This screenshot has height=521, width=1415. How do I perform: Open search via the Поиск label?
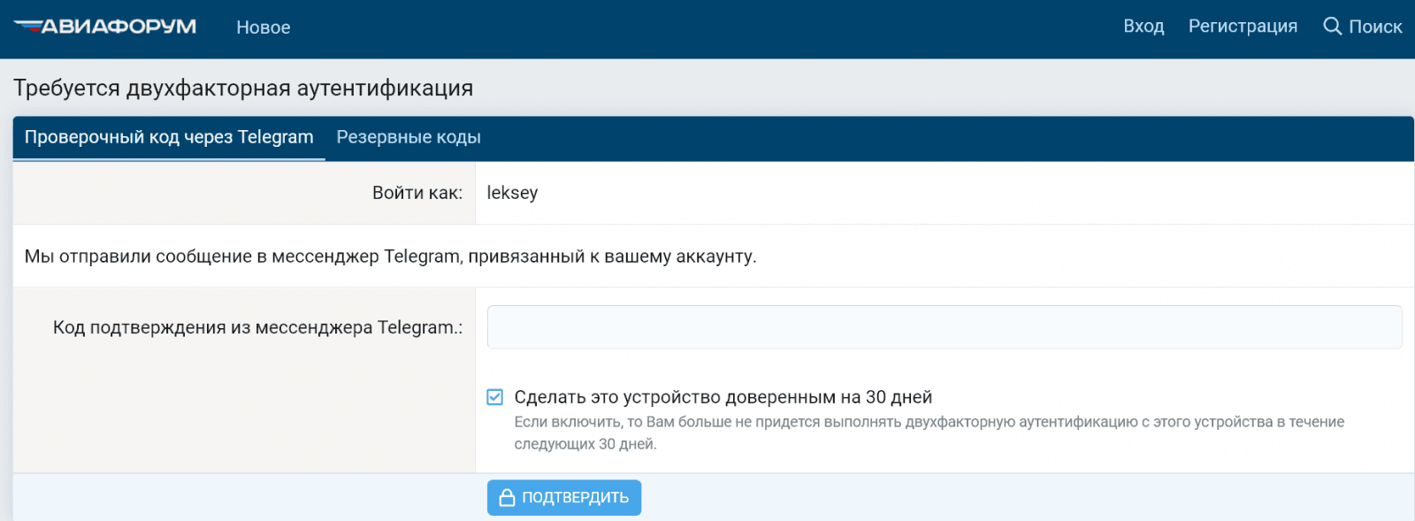point(1374,27)
